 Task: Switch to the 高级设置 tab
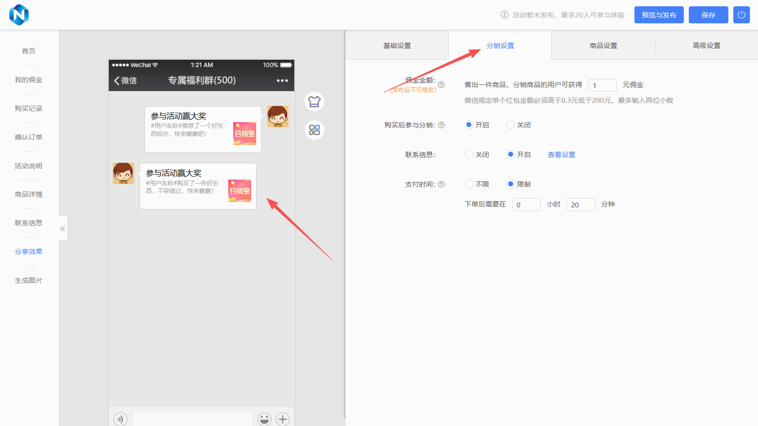tap(706, 45)
